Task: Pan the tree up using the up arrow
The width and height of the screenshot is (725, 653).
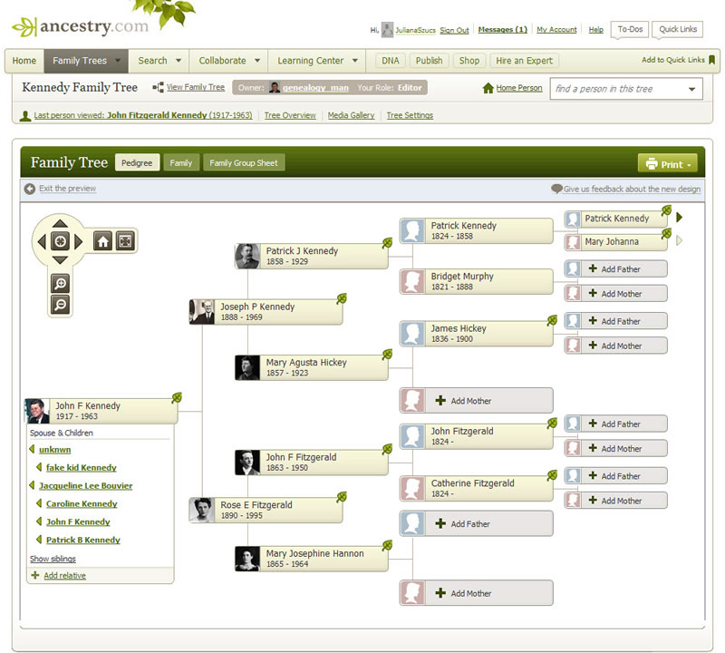Action: click(x=58, y=221)
